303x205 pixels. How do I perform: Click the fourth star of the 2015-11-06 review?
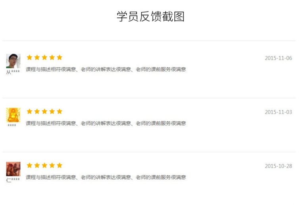pyautogui.click(x=52, y=57)
